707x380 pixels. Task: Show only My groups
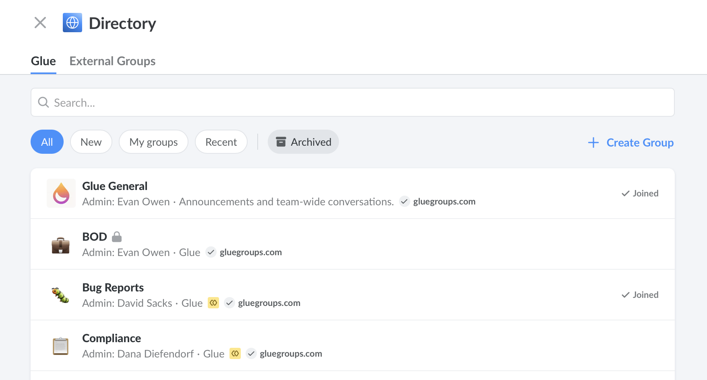click(x=153, y=142)
